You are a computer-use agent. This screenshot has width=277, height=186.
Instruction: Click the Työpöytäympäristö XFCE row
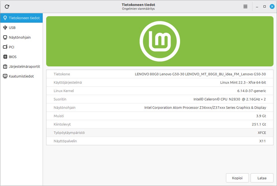160,133
